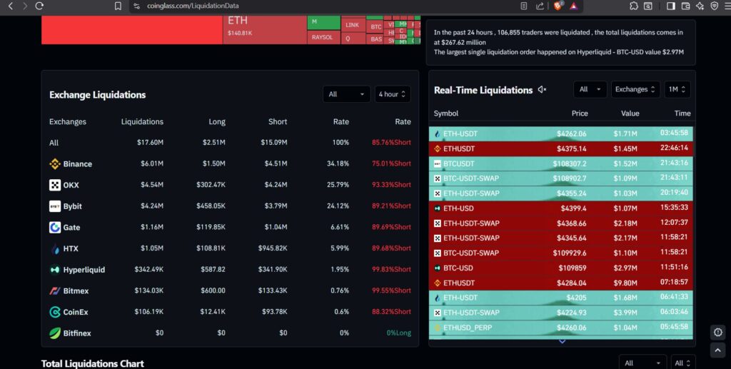Unmute real-time liquidations sound alert

point(542,90)
